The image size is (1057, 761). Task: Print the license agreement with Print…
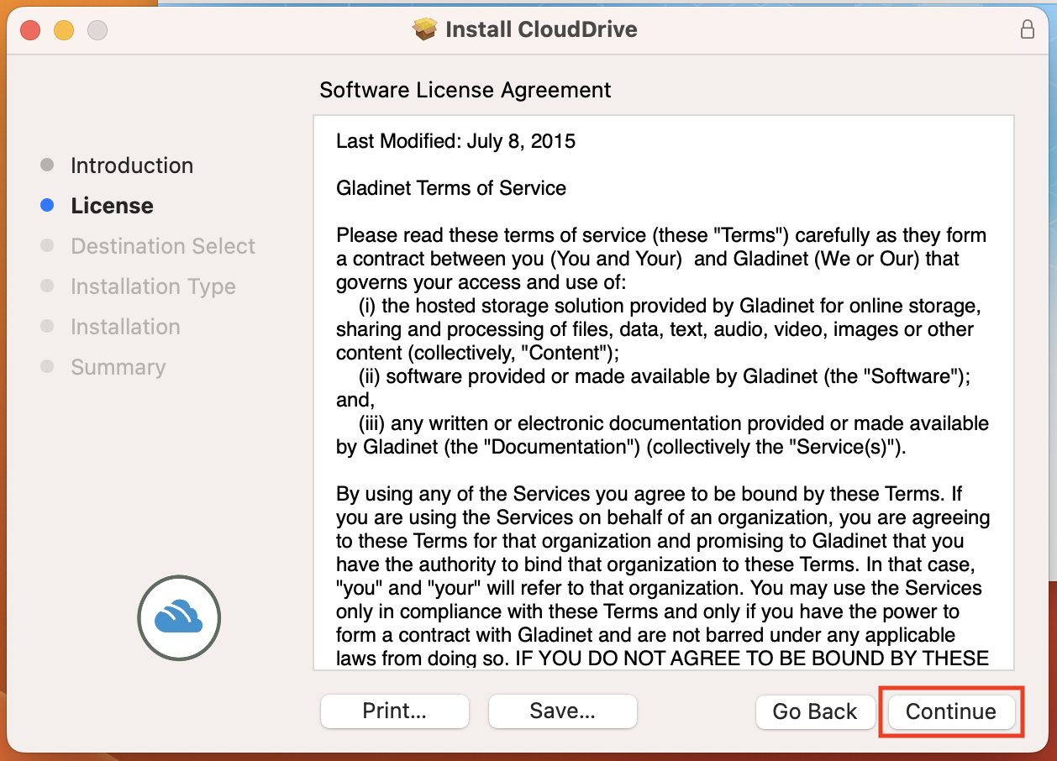point(394,711)
